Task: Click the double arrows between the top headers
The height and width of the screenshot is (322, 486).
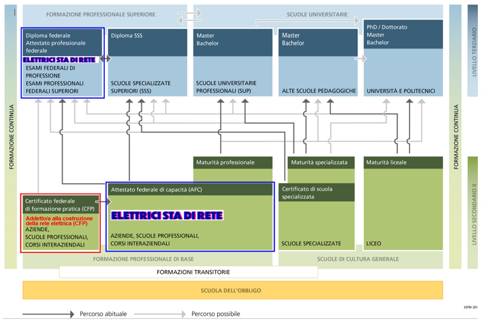Action: (x=190, y=17)
